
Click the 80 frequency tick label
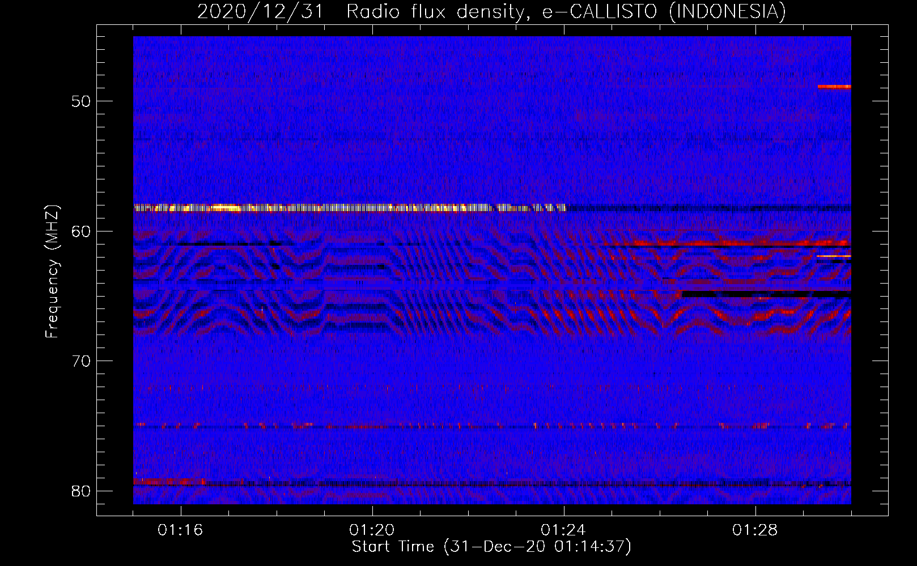(x=81, y=491)
